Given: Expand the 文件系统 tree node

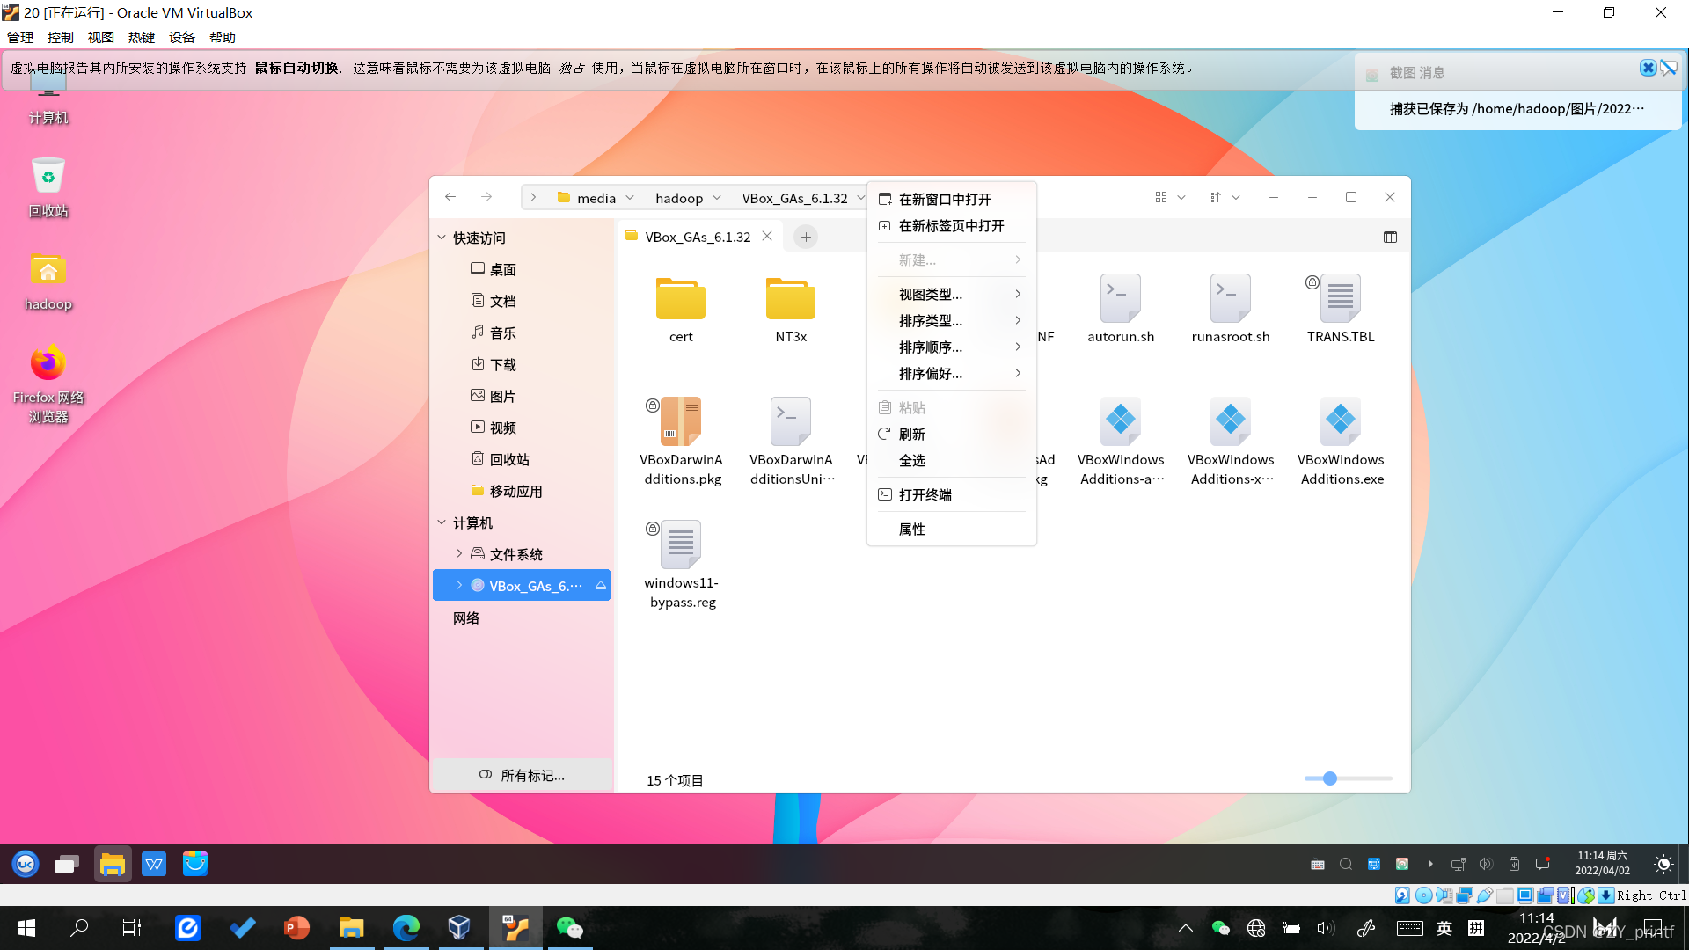Looking at the screenshot, I should [459, 553].
